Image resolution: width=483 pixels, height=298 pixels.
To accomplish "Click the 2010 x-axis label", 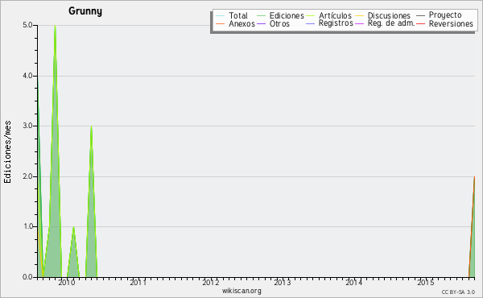I will (67, 283).
